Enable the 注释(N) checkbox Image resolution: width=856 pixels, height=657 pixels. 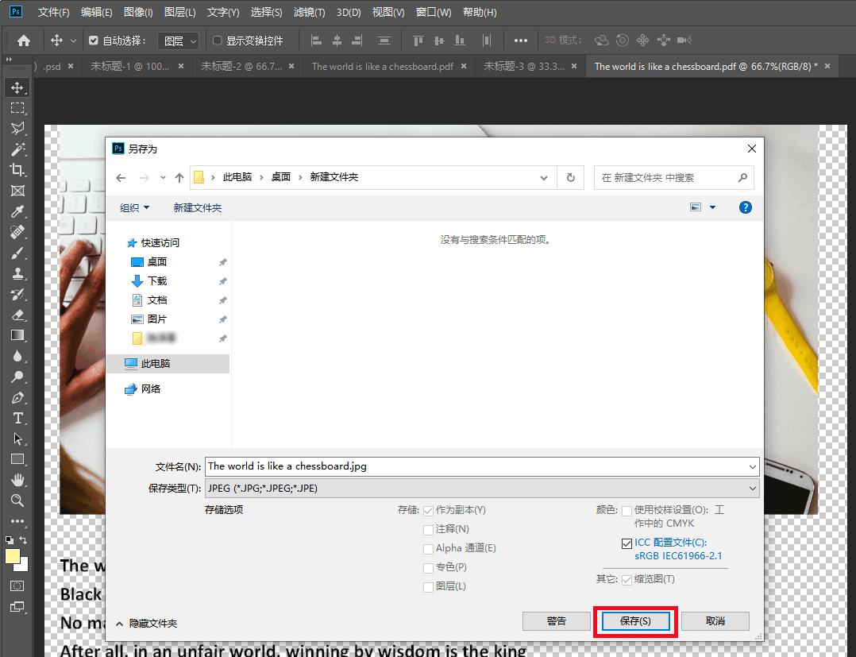[427, 529]
